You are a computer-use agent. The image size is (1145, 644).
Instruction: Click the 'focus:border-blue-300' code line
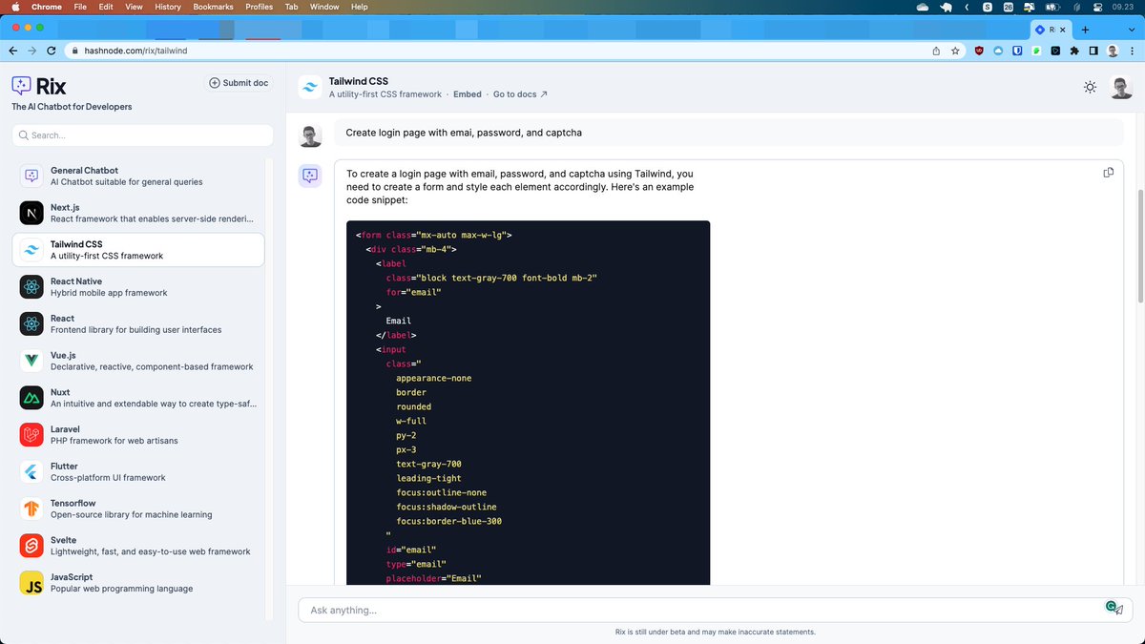pos(448,521)
